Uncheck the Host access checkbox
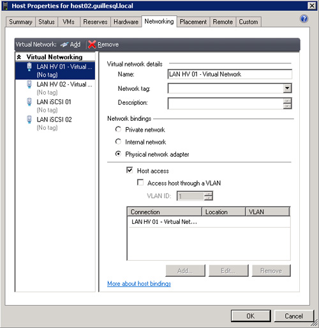Screen dimensions: 319x328 pos(130,170)
